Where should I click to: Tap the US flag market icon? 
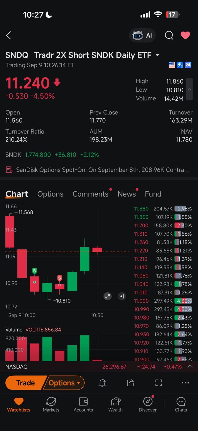click(172, 65)
